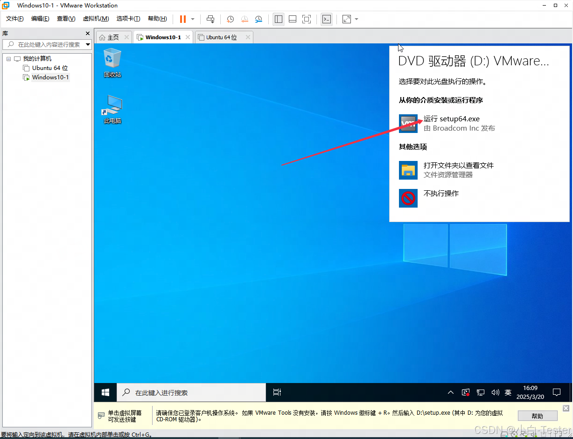Collapse the 我的计算机 tree node
Image resolution: width=573 pixels, height=439 pixels.
8,59
